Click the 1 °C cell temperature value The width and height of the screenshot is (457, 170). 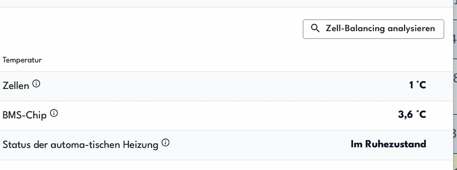[x=417, y=85]
